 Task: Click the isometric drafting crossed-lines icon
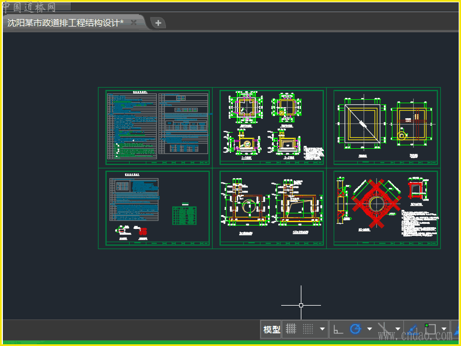point(383,329)
